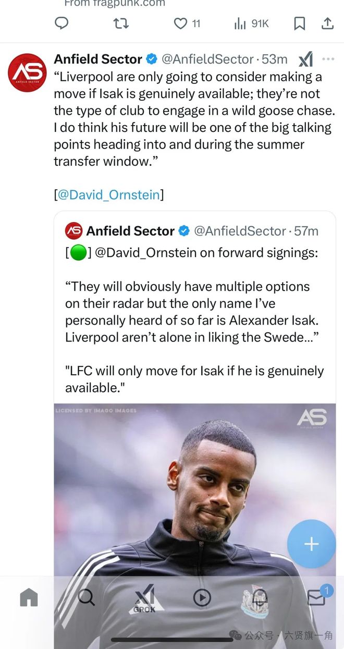
Task: Open Messages envelope with 1 notification
Action: (x=317, y=597)
